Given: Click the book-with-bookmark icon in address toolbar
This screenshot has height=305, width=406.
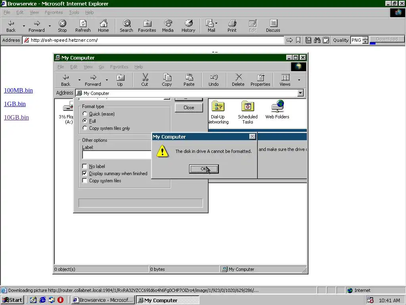Looking at the screenshot, I should pyautogui.click(x=308, y=40).
